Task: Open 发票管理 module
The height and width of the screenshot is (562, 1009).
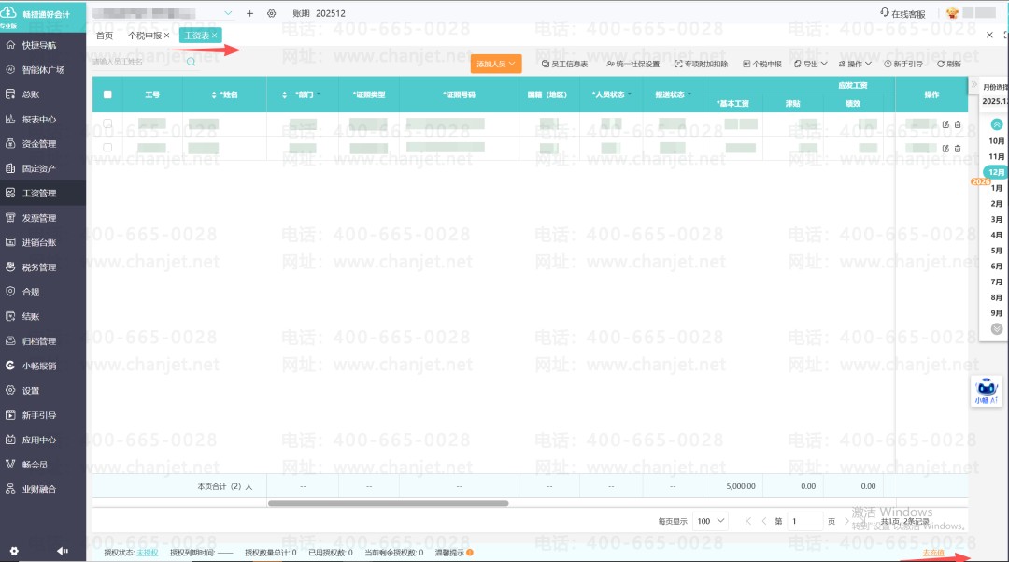Action: pyautogui.click(x=38, y=218)
